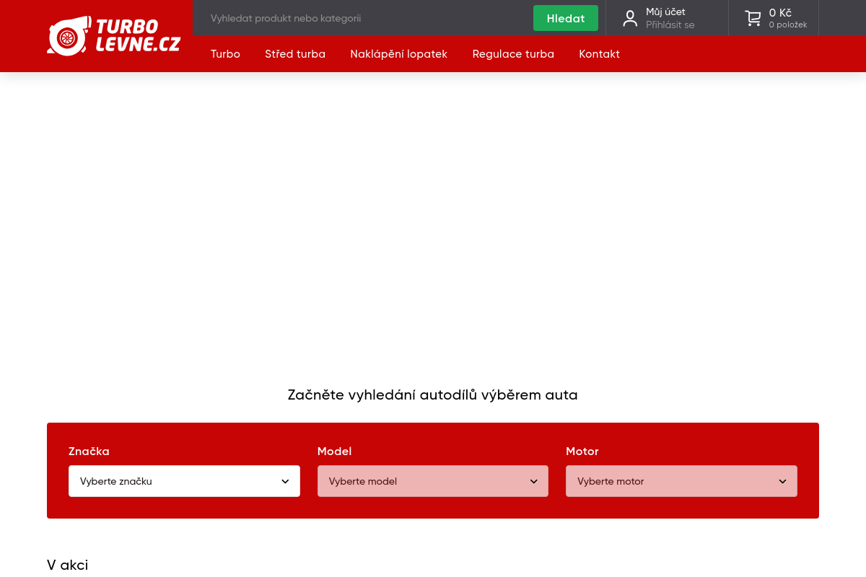The height and width of the screenshot is (577, 866).
Task: Click the Motor field label
Action: [x=582, y=452]
